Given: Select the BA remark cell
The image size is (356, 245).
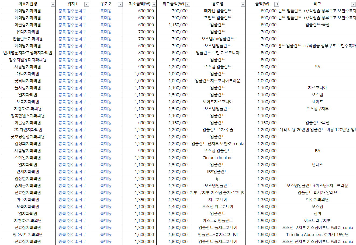Looking at the screenshot, I should tap(317, 151).
